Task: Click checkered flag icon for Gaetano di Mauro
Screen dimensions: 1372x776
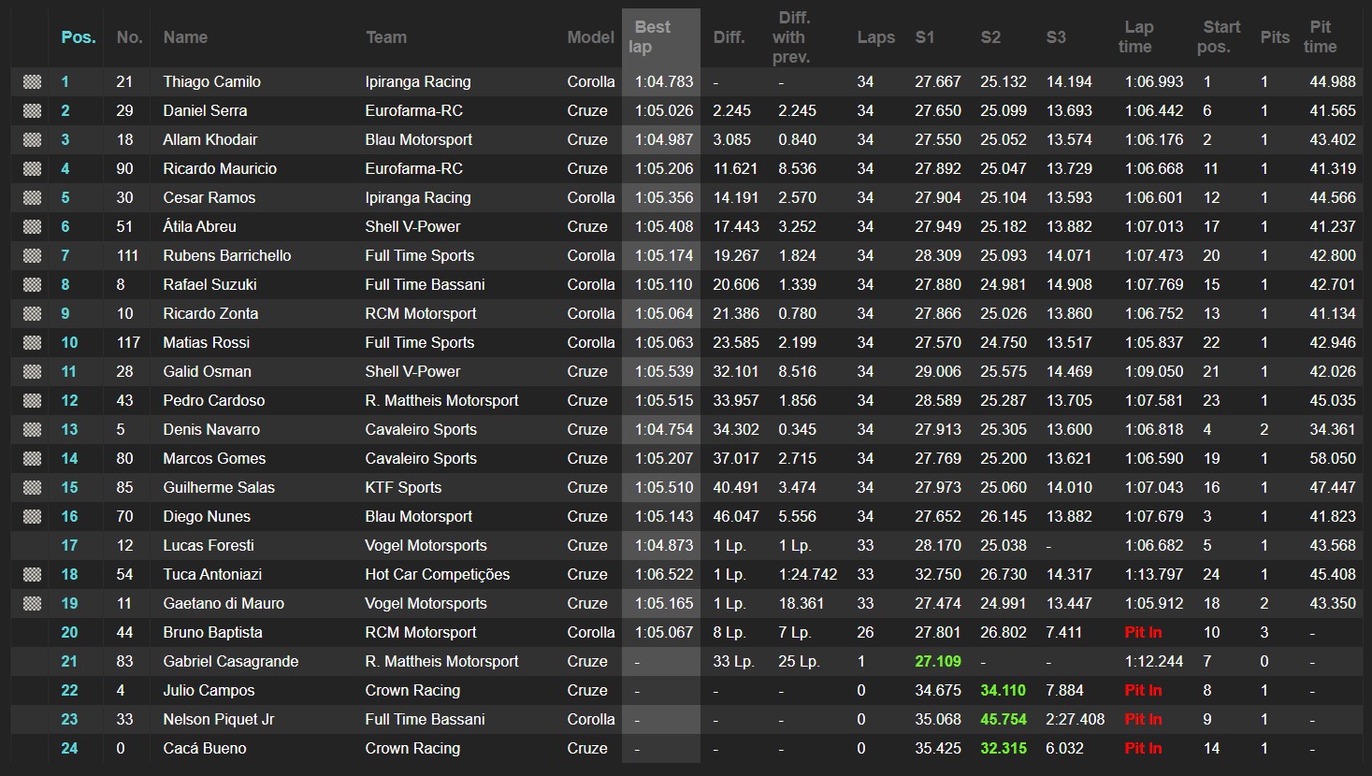Action: pos(32,604)
